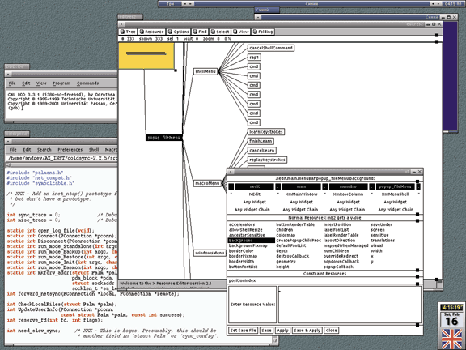Select the borderWidth resource
466x350 pixels.
point(241,262)
